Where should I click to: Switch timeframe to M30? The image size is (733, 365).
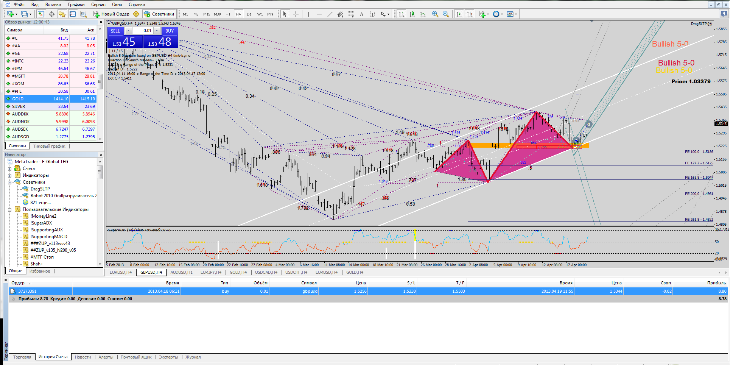pyautogui.click(x=217, y=14)
